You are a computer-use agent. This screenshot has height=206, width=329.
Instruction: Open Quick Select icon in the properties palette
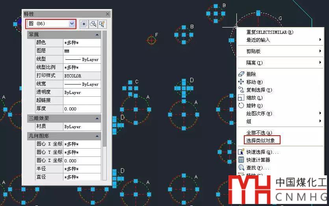pyautogui.click(x=102, y=24)
